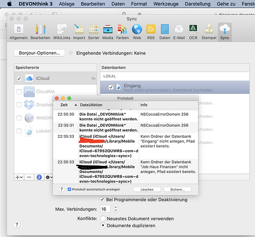Click Löschen to clear the log
The height and width of the screenshot is (237, 255).
pos(147,190)
